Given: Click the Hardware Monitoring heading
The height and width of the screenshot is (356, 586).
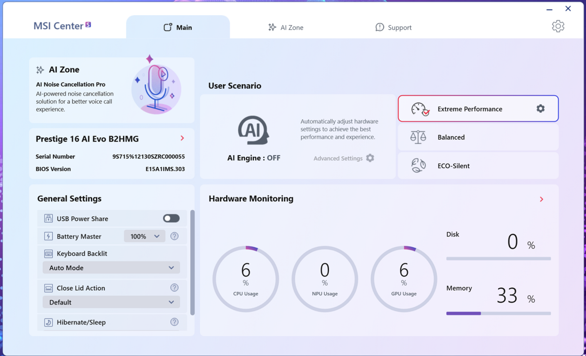Looking at the screenshot, I should [x=251, y=198].
